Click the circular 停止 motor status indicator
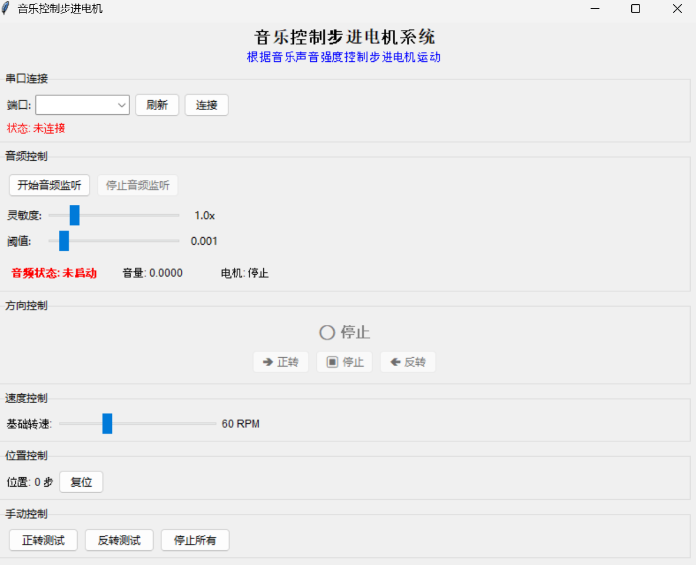The width and height of the screenshot is (696, 565). [x=326, y=333]
